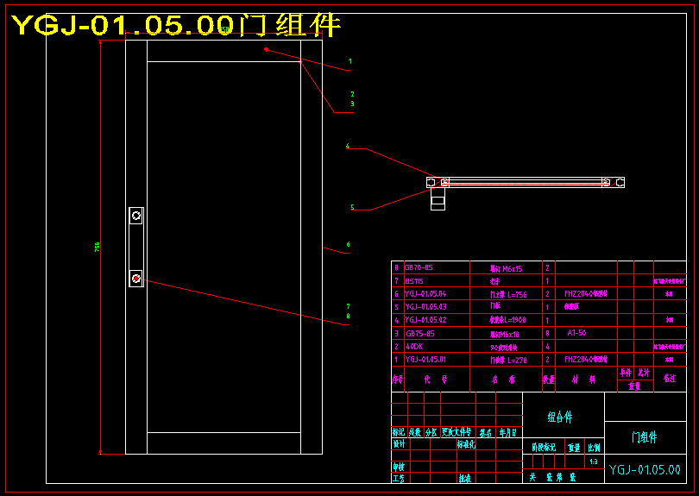Click part code GB70-85 in parts list
The width and height of the screenshot is (699, 496).
pyautogui.click(x=419, y=267)
